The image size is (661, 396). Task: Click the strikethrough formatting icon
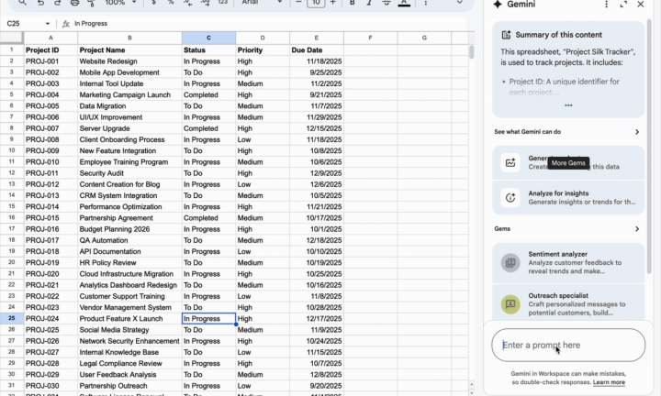tap(383, 3)
